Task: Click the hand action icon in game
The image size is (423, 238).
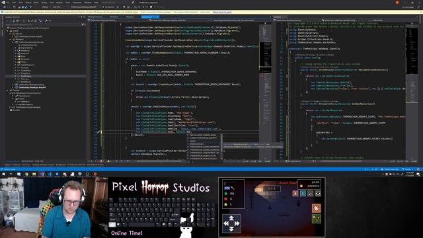Action: point(316,208)
